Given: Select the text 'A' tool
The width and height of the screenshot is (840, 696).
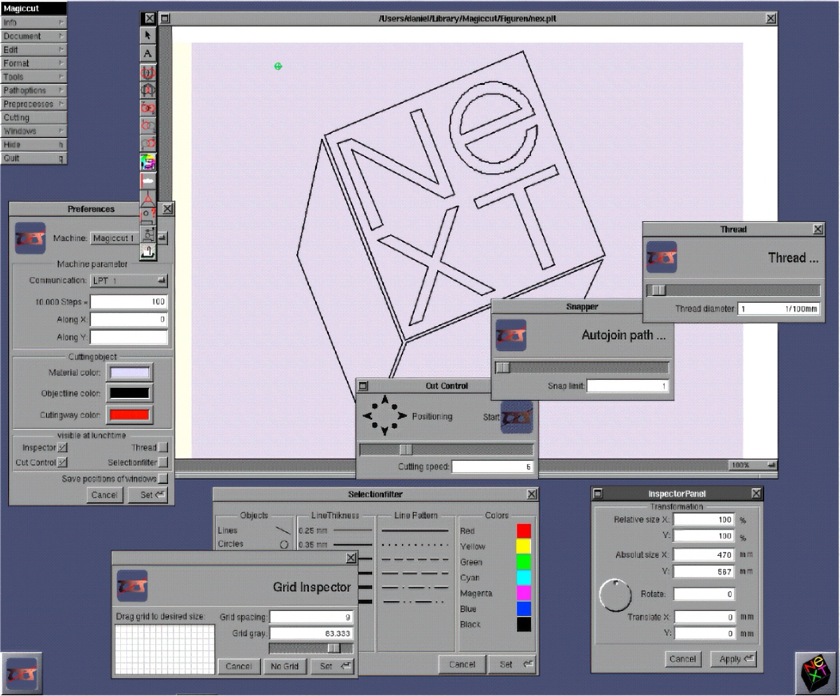Looking at the screenshot, I should coord(148,53).
